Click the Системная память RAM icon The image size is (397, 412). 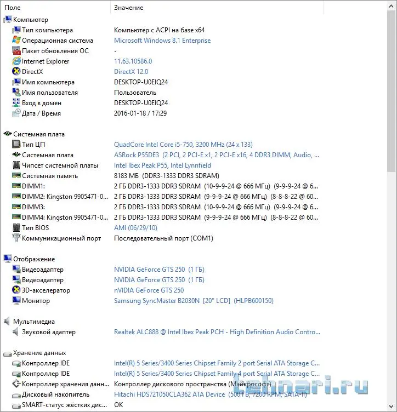[16, 175]
